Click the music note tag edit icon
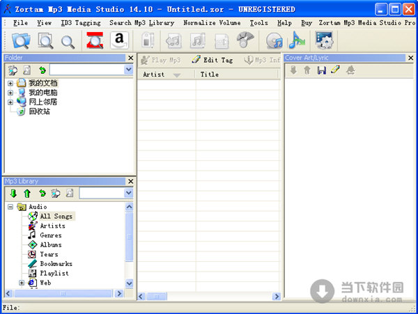This screenshot has width=418, height=314. coord(198,40)
